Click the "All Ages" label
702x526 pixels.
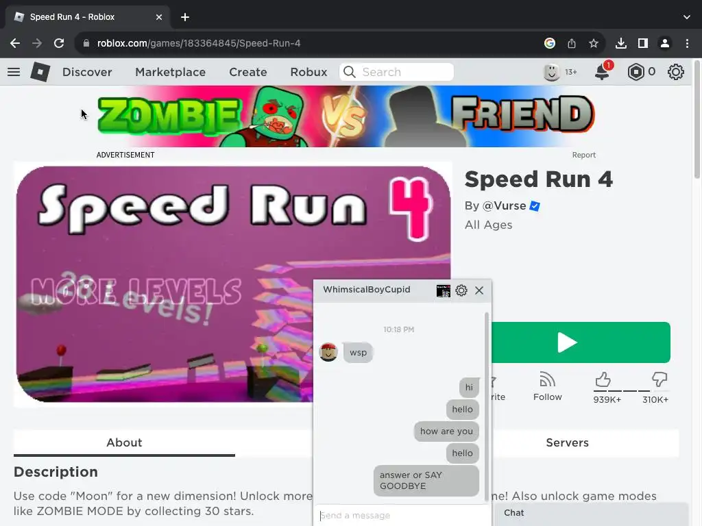pyautogui.click(x=488, y=225)
